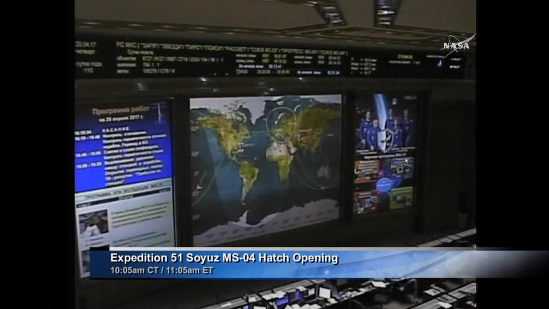Screen dimensions: 549x309
Task: Click the '10:05am CT / 11:05am ET' time text
Action: click(x=162, y=271)
